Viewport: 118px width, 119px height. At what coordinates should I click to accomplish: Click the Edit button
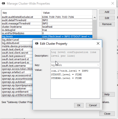pyautogui.click(x=107, y=18)
